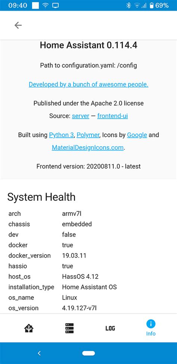Open 'Developed by a bunch of awesome people' link
177x364 pixels.
tap(88, 84)
